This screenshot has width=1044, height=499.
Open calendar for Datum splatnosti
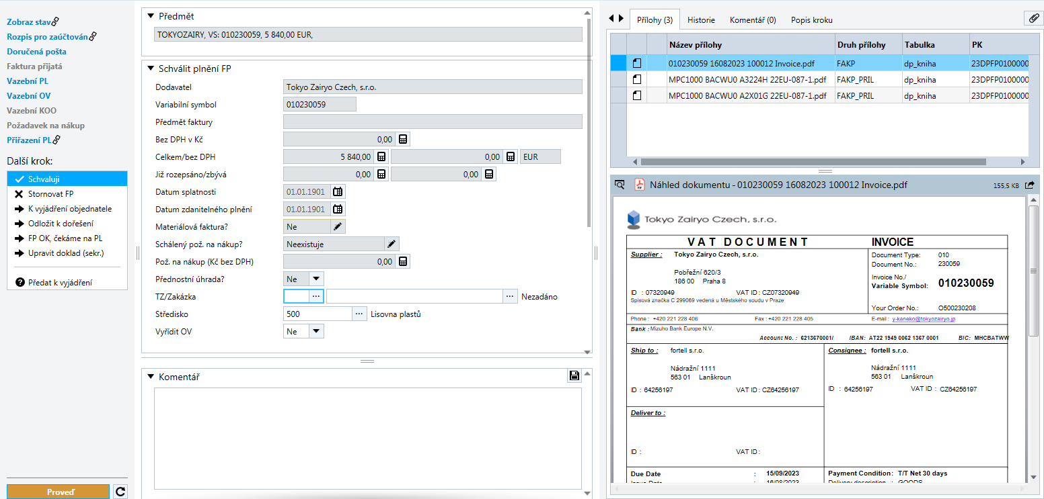point(338,192)
